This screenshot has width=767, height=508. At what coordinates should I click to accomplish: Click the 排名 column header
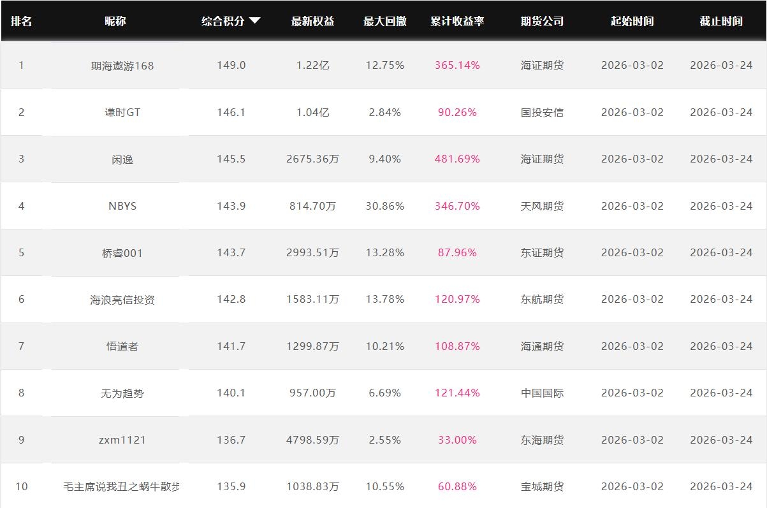pos(21,21)
